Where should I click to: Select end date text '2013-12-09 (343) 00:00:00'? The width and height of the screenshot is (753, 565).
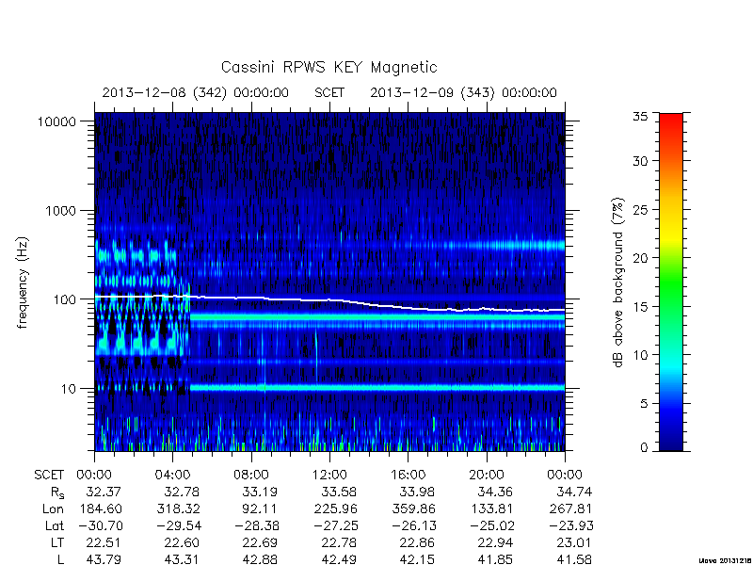pos(463,92)
